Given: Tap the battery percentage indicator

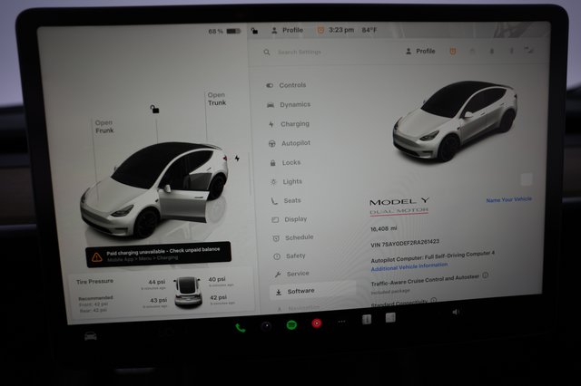Looking at the screenshot, I should tap(224, 31).
